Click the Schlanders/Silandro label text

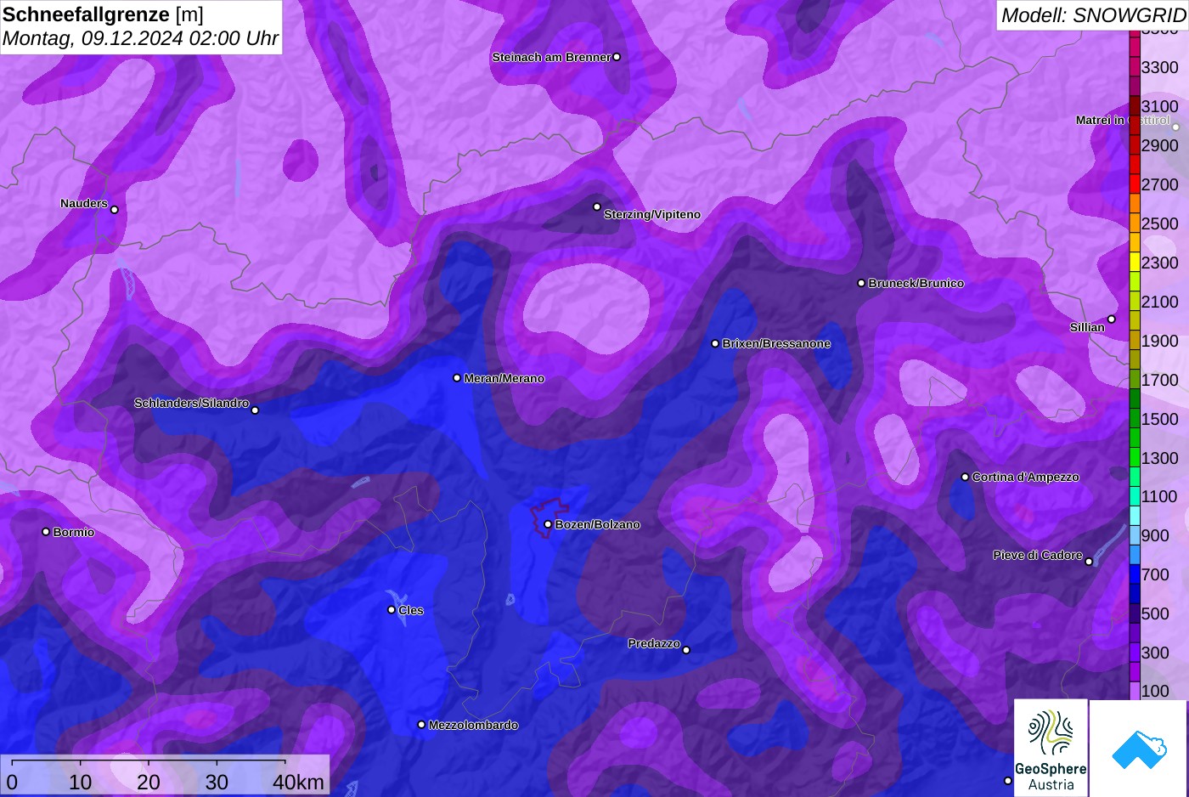(191, 403)
